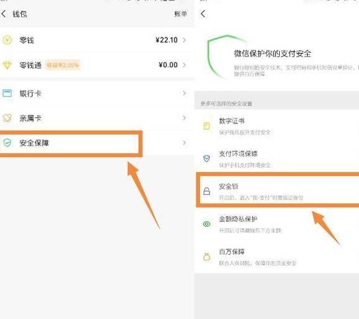Open the 银行卡 bank cards row

(x=97, y=93)
